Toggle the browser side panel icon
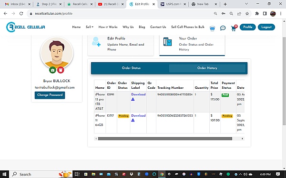286x178 pixels. [265, 14]
